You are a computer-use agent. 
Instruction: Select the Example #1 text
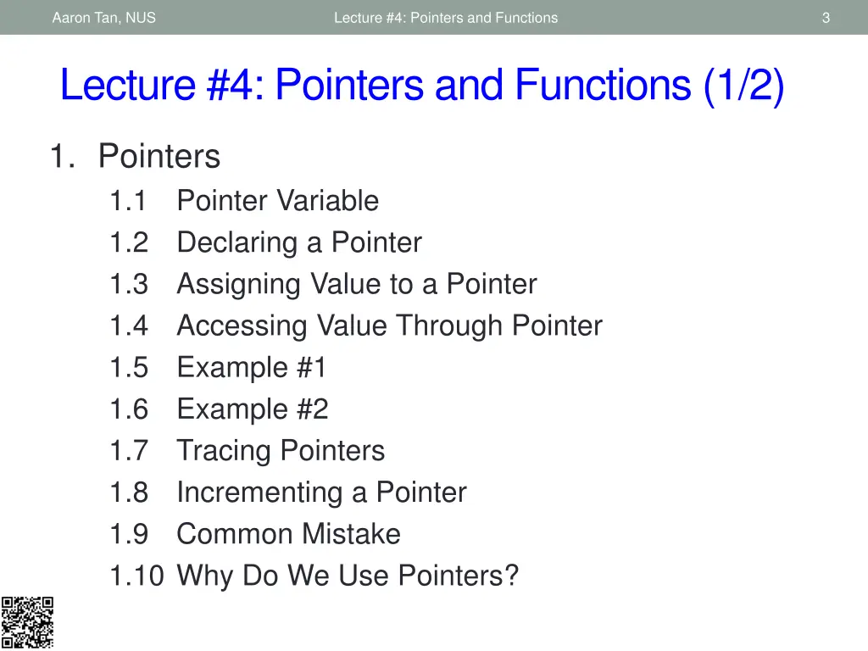(252, 367)
